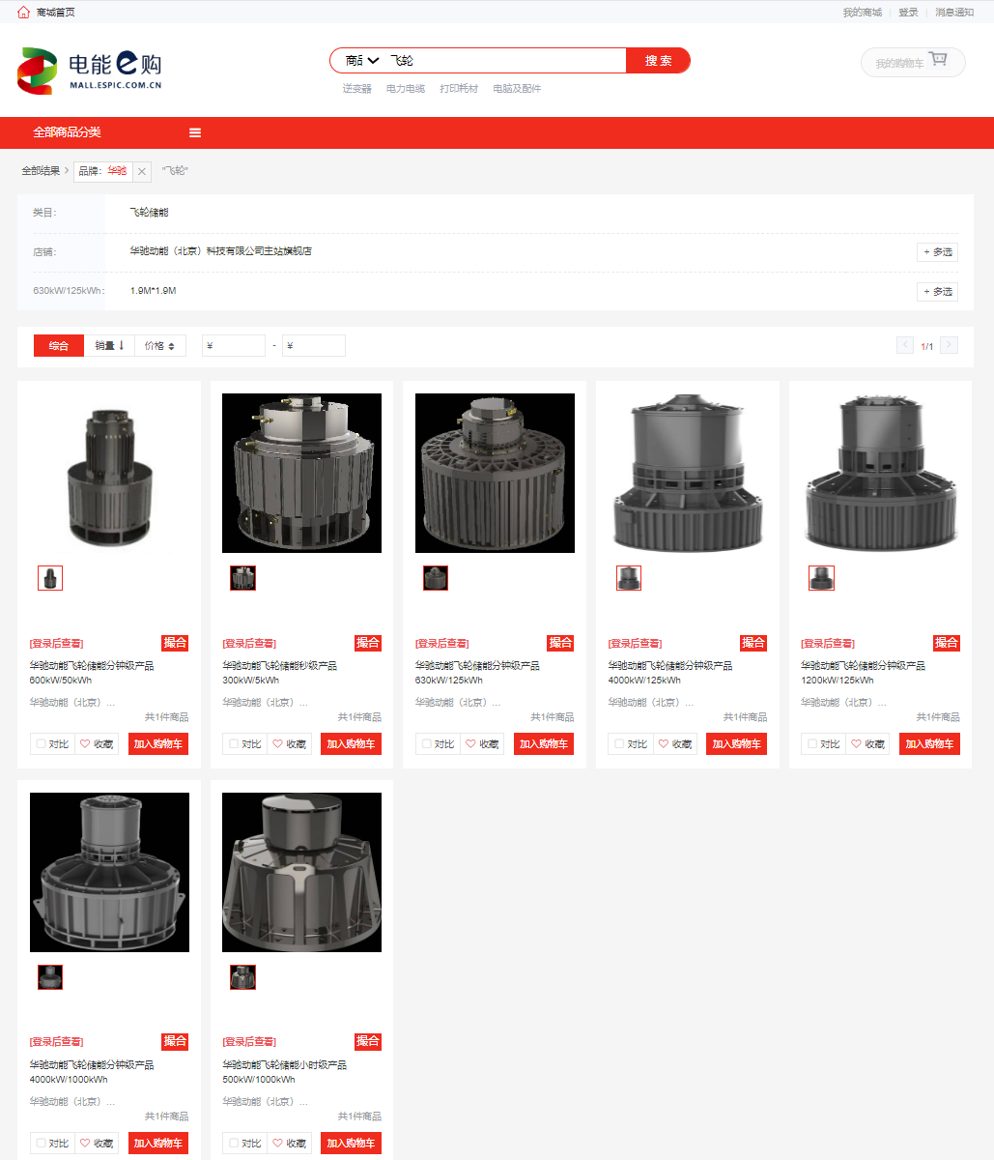Click the maximum price input field

(314, 346)
